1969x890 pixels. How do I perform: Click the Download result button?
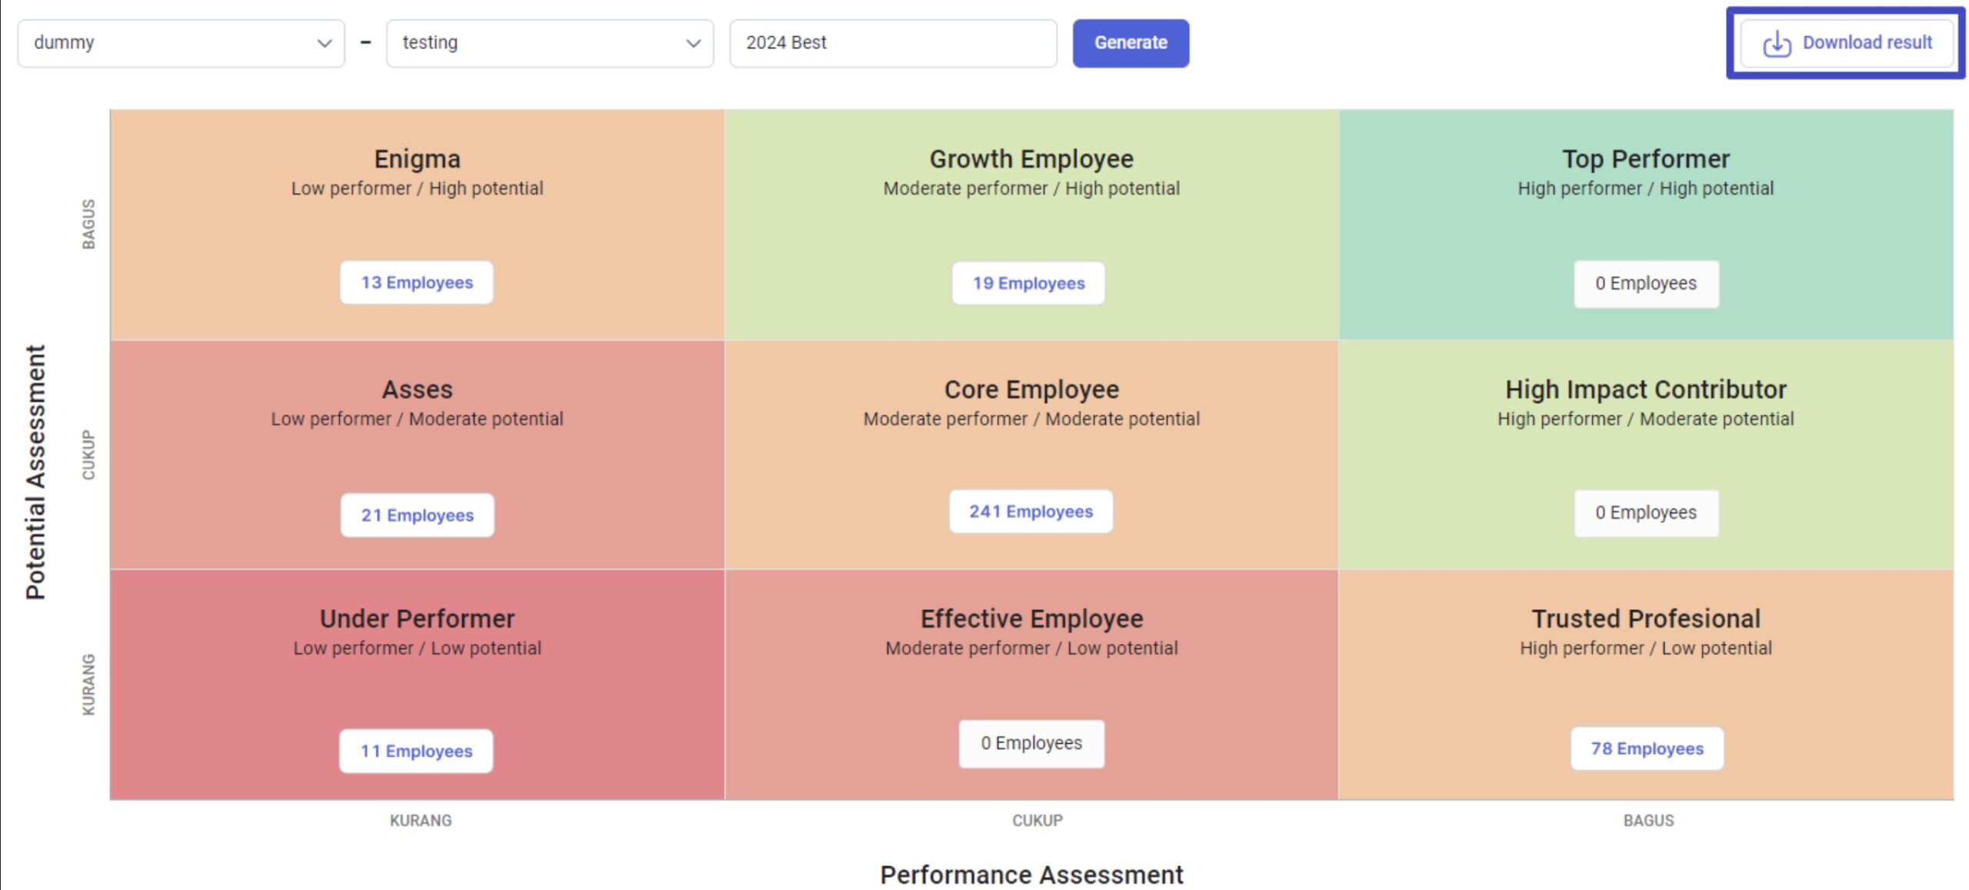coord(1845,43)
